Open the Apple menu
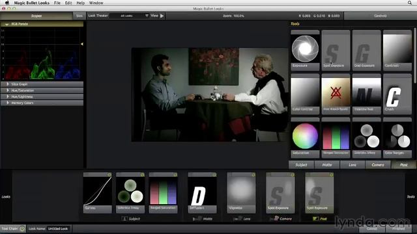This screenshot has width=417, height=234. point(7,3)
